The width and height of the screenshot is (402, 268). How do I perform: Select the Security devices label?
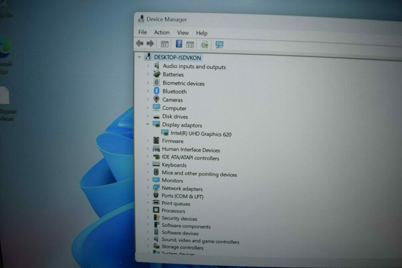179,218
